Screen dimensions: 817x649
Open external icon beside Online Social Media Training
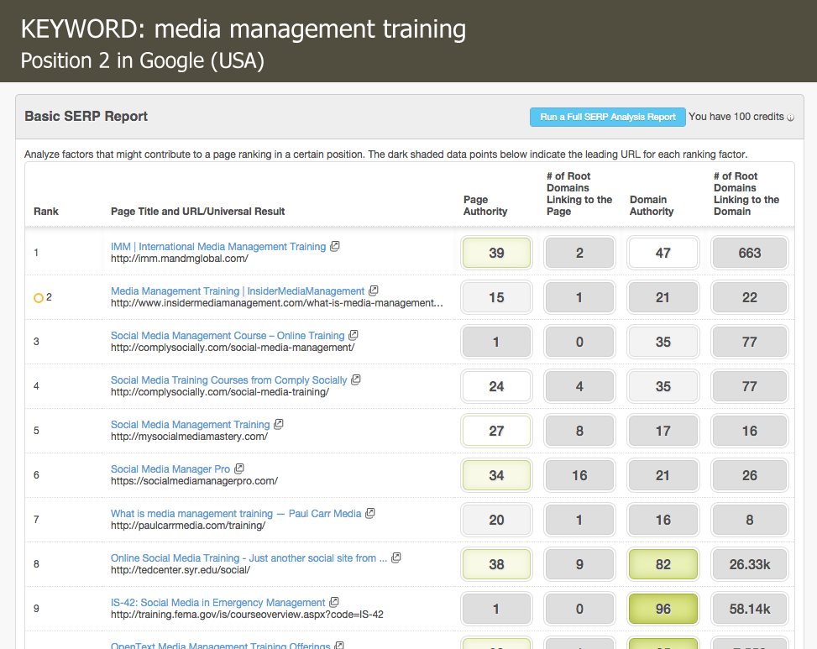[x=396, y=557]
